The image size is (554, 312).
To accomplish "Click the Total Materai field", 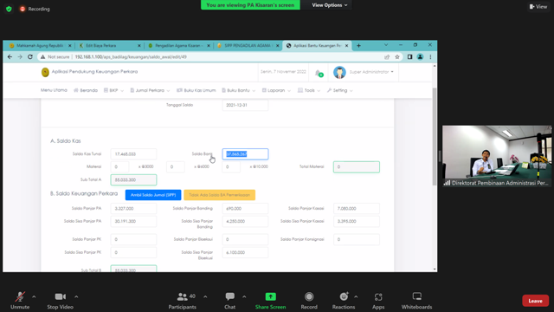I will pyautogui.click(x=357, y=167).
